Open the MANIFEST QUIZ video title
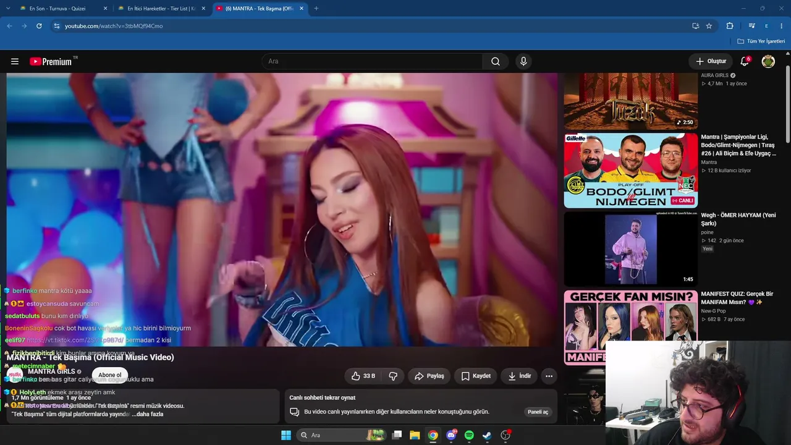The width and height of the screenshot is (791, 445). pyautogui.click(x=737, y=298)
